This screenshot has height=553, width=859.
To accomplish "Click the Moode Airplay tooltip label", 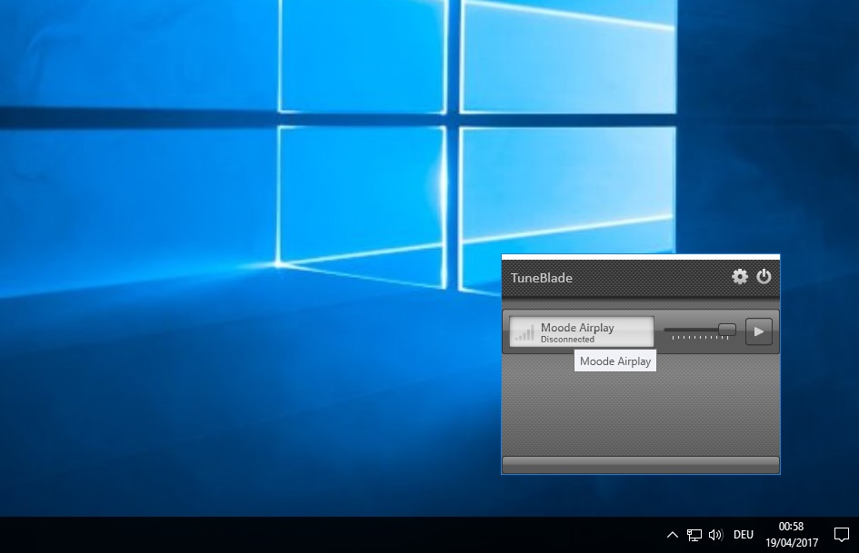I will pos(615,361).
